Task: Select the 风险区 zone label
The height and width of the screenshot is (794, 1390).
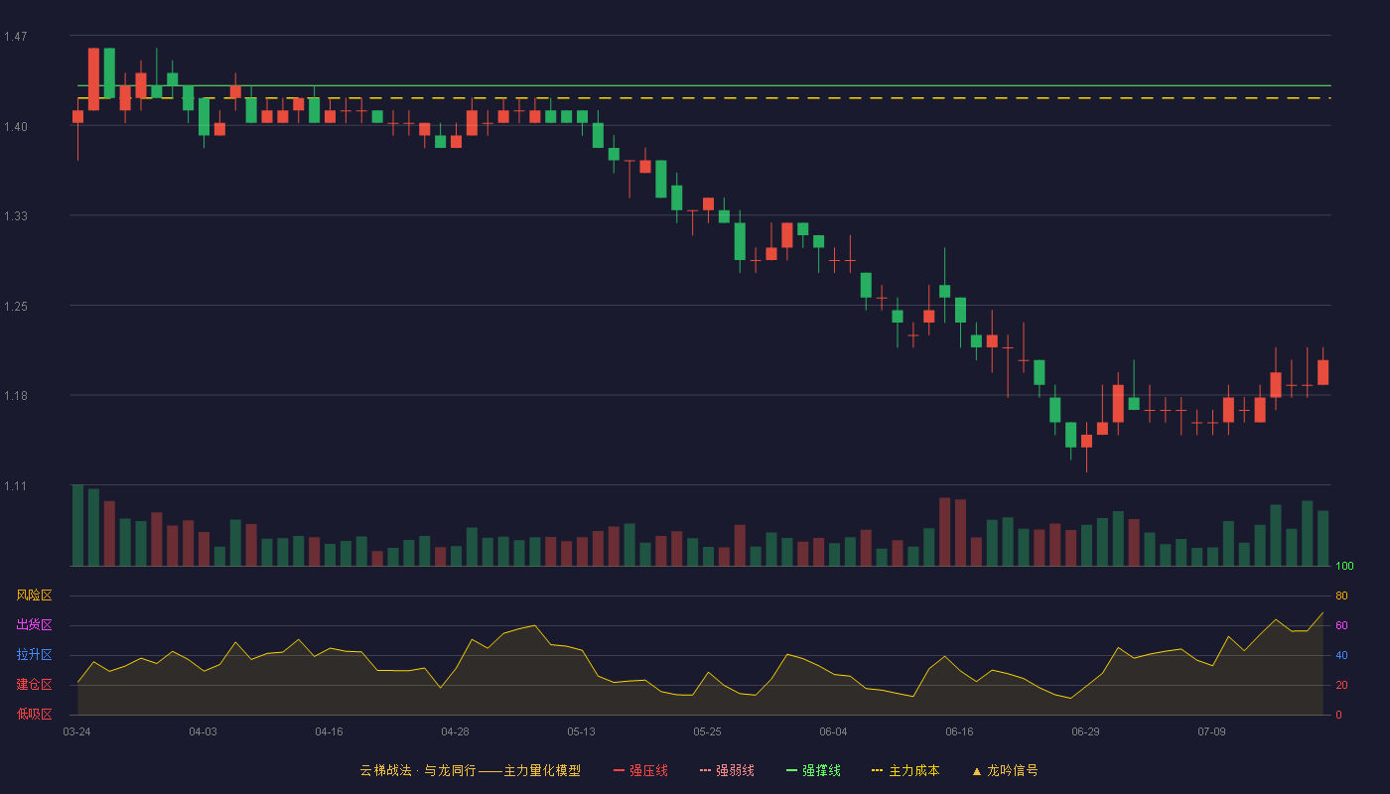Action: (34, 595)
